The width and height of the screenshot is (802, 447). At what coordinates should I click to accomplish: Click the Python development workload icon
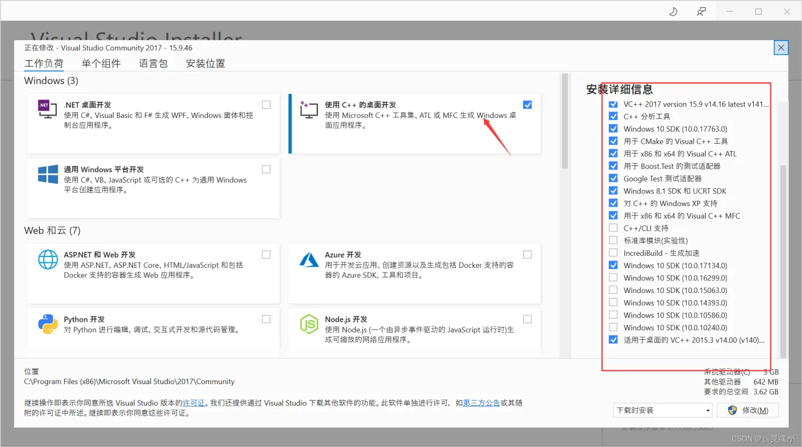click(48, 324)
